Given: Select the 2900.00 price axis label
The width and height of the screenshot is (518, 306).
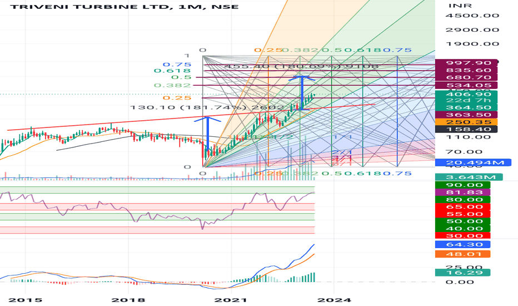Looking at the screenshot, I should [472, 30].
